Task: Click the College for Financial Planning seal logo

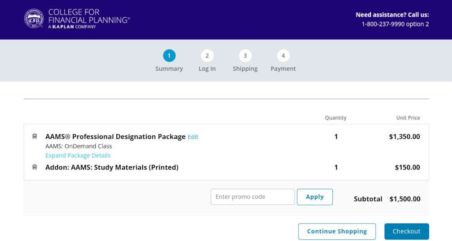Action: tap(34, 19)
